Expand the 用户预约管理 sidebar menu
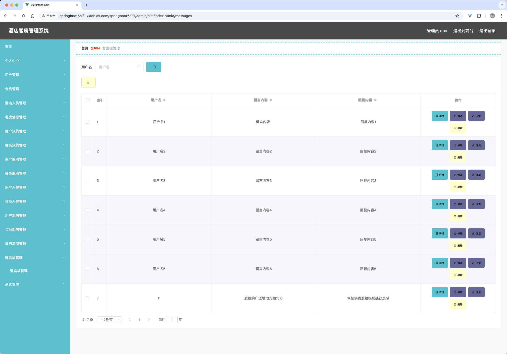This screenshot has width=507, height=354. click(35, 131)
